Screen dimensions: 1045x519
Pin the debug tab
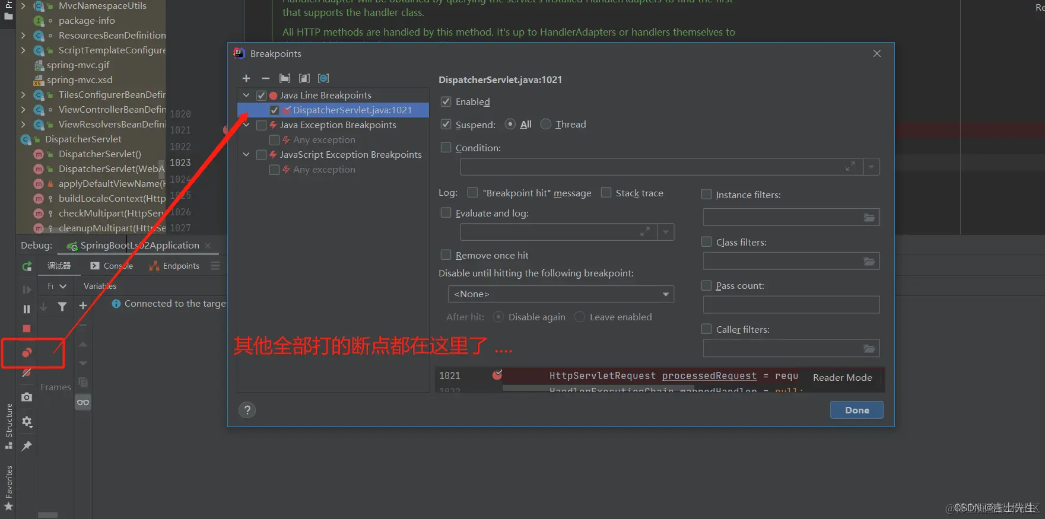coord(27,446)
